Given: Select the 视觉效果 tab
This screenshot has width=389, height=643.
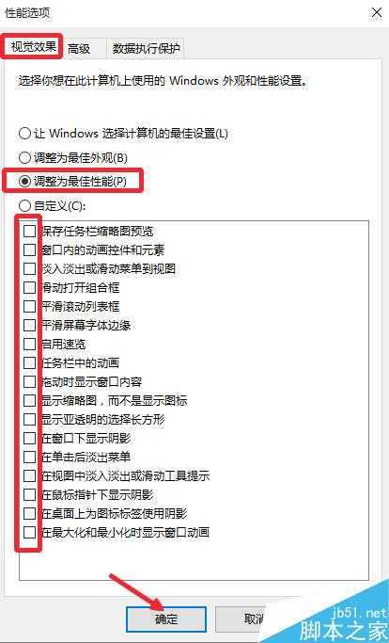Looking at the screenshot, I should click(33, 46).
